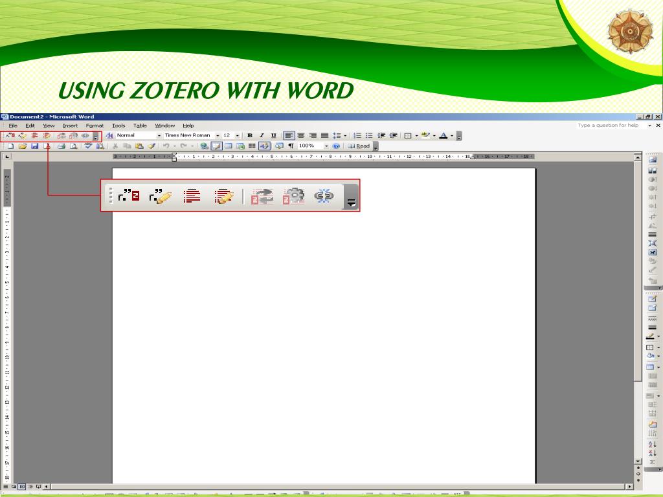Open the Table menu

[x=140, y=126]
